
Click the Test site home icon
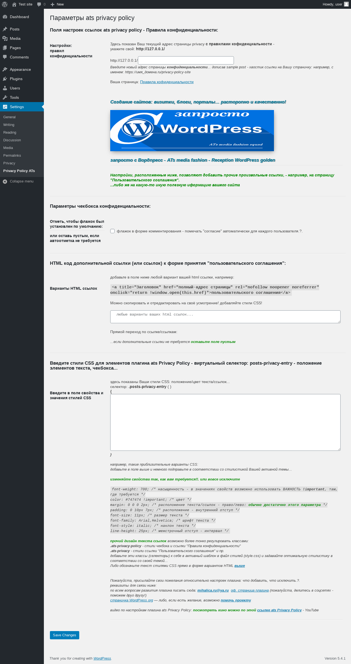click(x=14, y=4)
